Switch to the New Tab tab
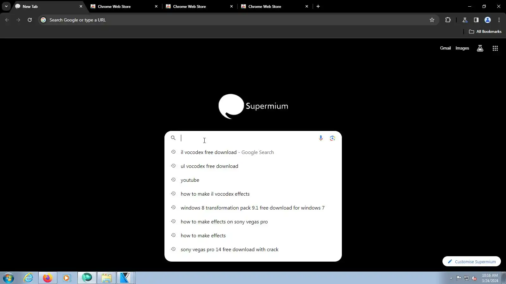The width and height of the screenshot is (506, 284). 49,6
